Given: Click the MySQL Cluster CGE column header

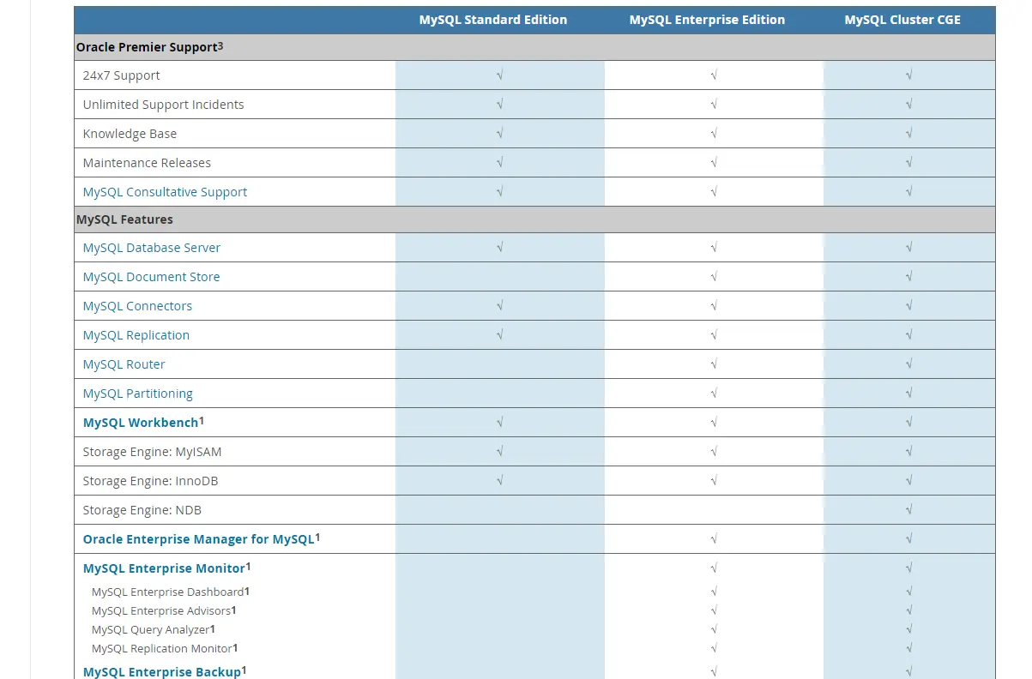Looking at the screenshot, I should [902, 20].
